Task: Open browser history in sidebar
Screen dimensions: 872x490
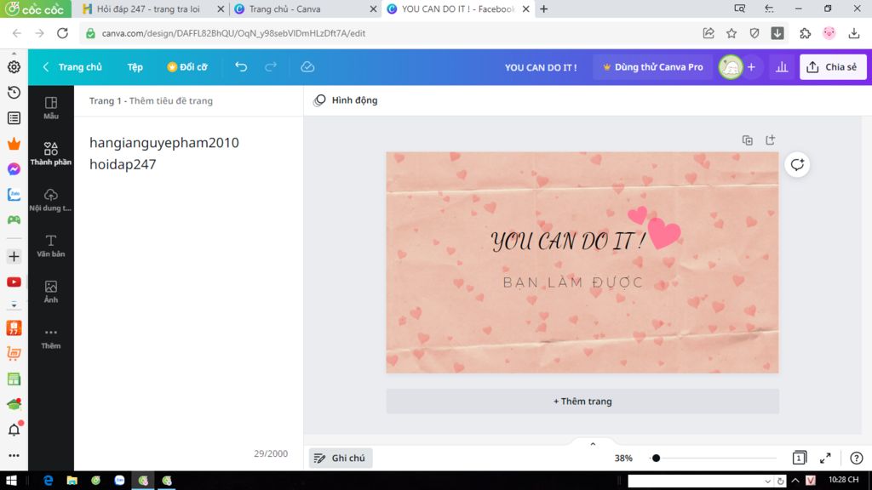Action: click(x=14, y=92)
